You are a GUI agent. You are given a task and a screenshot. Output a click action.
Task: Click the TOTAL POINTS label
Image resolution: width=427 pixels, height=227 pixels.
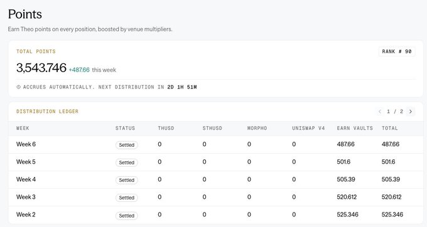click(36, 51)
